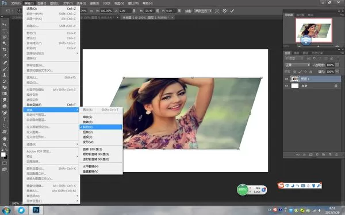Click the Navigator zoom slider
The width and height of the screenshot is (345, 215).
coord(318,46)
